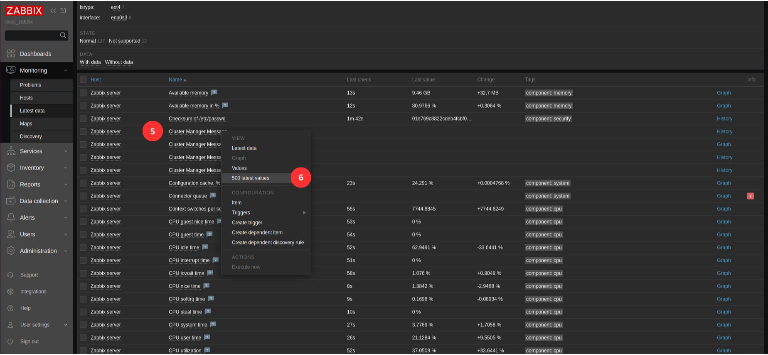Screen dimensions: 768x355
Task: Open Graph link for CPU nice time
Action: (x=724, y=286)
